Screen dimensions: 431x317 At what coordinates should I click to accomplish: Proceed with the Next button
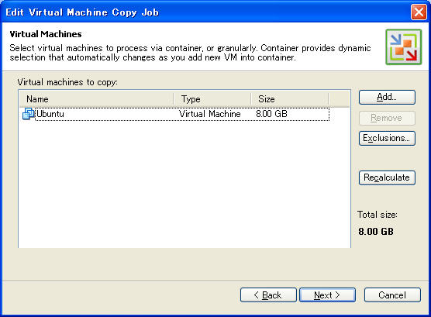tap(327, 295)
